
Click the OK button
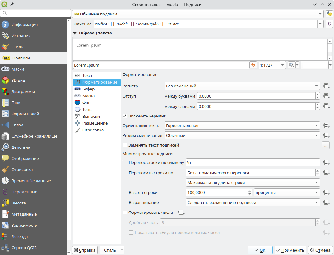[x=260, y=250]
